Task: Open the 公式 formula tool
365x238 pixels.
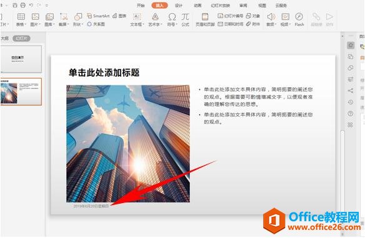Action: click(185, 19)
